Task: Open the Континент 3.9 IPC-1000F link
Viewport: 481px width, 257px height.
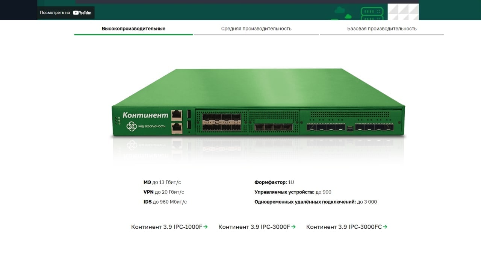Action: 169,227
